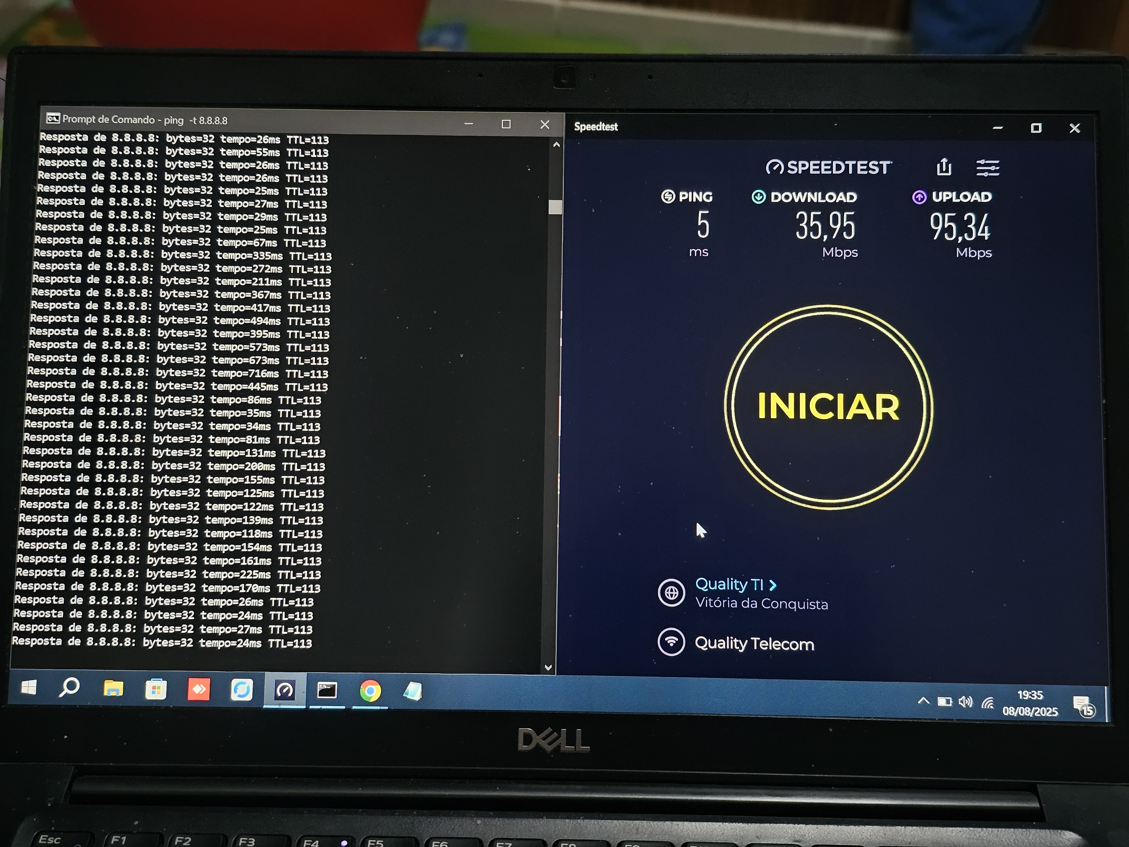Click the taskbar search magnifier icon
This screenshot has width=1129, height=847.
[x=69, y=688]
